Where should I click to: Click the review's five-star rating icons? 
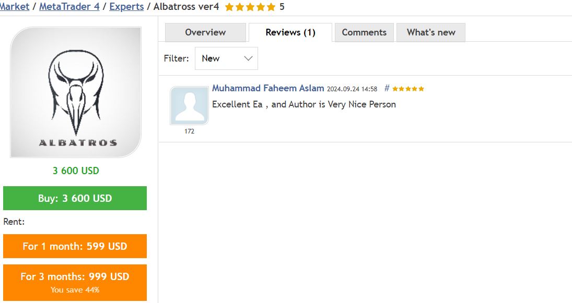pos(408,89)
